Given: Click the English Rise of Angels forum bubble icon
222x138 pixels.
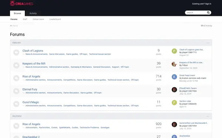Looking at the screenshot, I should (16, 78).
